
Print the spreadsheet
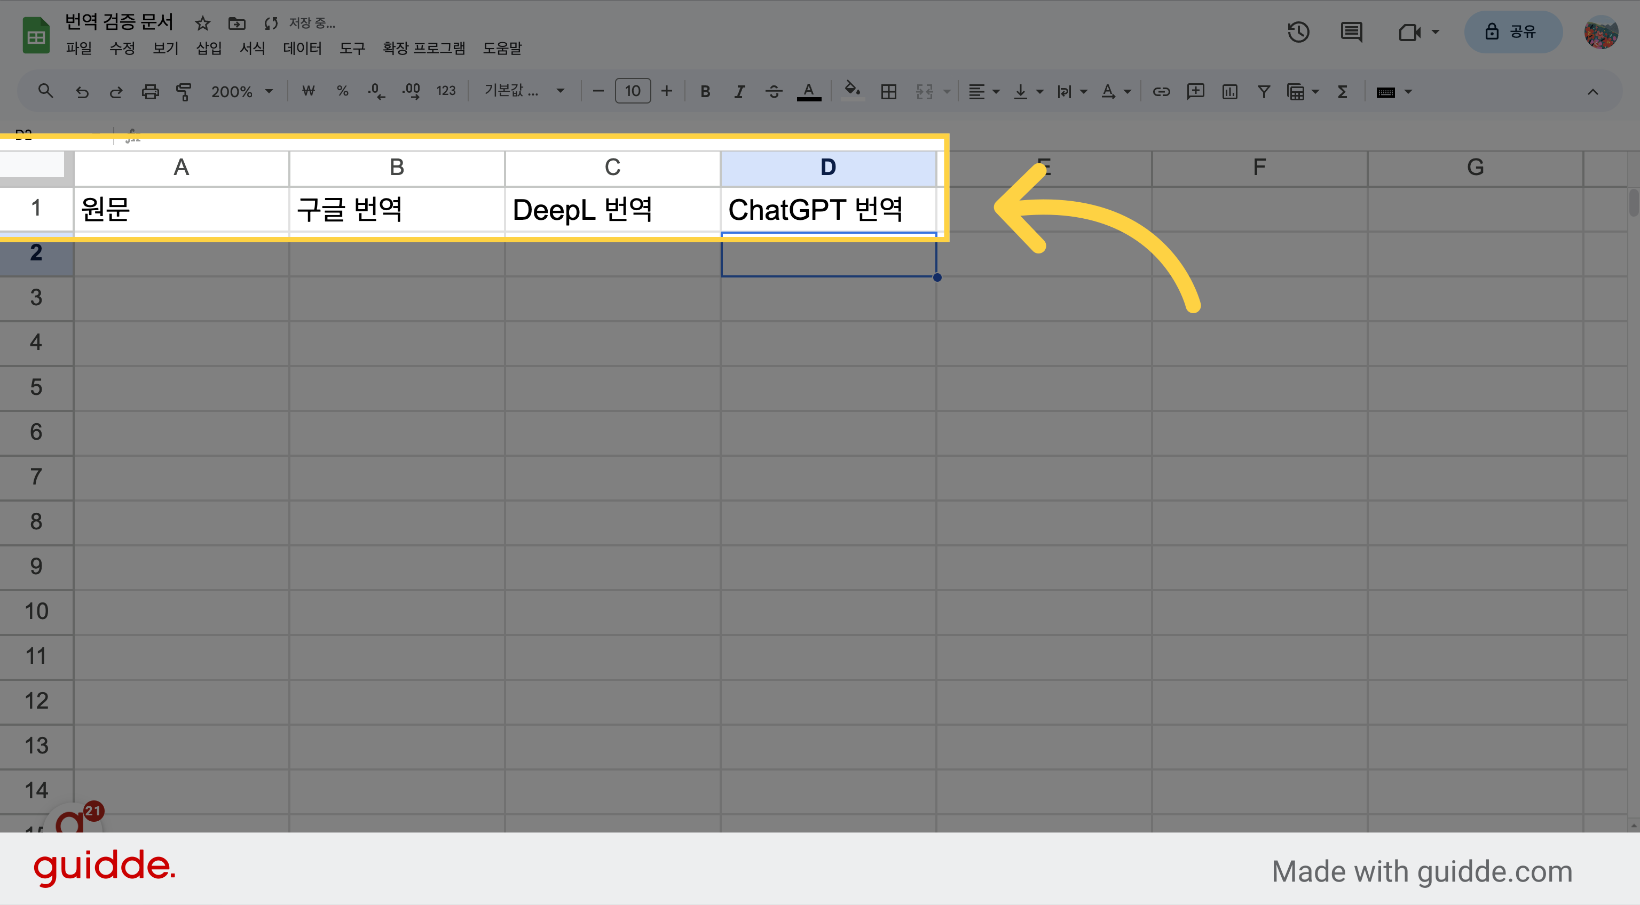tap(150, 92)
